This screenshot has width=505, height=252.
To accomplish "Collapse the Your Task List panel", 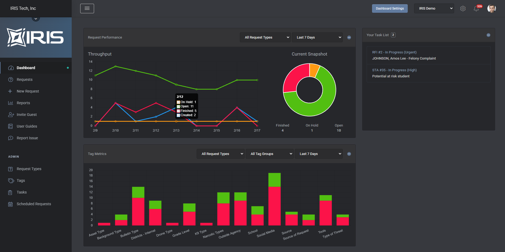I will [x=488, y=35].
